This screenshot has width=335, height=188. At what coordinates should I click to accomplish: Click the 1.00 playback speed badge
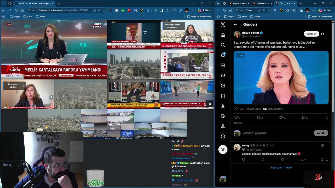pos(240,55)
